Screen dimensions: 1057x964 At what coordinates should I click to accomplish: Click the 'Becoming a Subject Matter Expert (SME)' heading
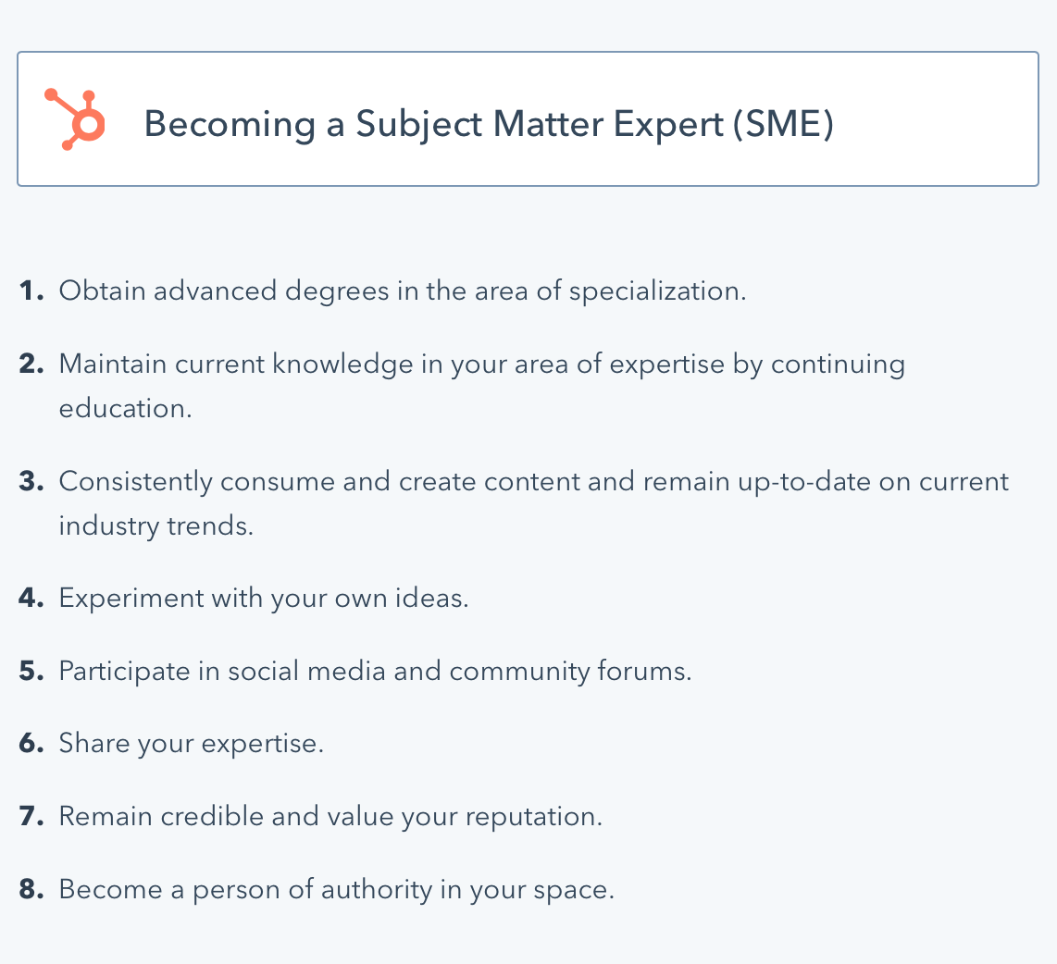tap(489, 125)
